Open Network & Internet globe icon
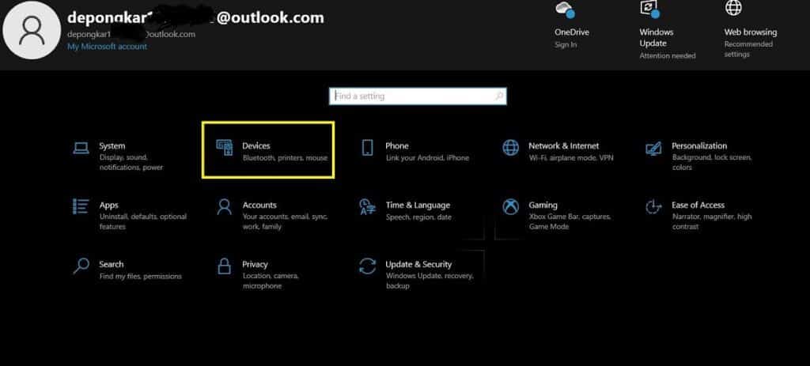The width and height of the screenshot is (810, 366). click(510, 148)
